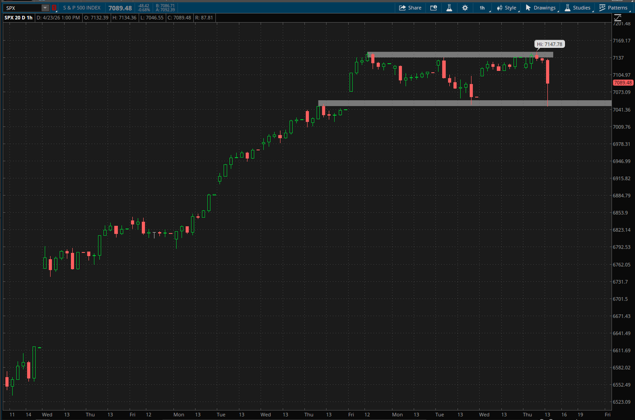Open the Drawings menu

(x=540, y=8)
